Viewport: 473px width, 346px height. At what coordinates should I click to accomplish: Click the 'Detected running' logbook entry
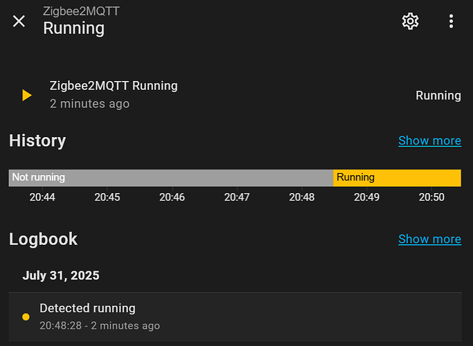point(87,308)
